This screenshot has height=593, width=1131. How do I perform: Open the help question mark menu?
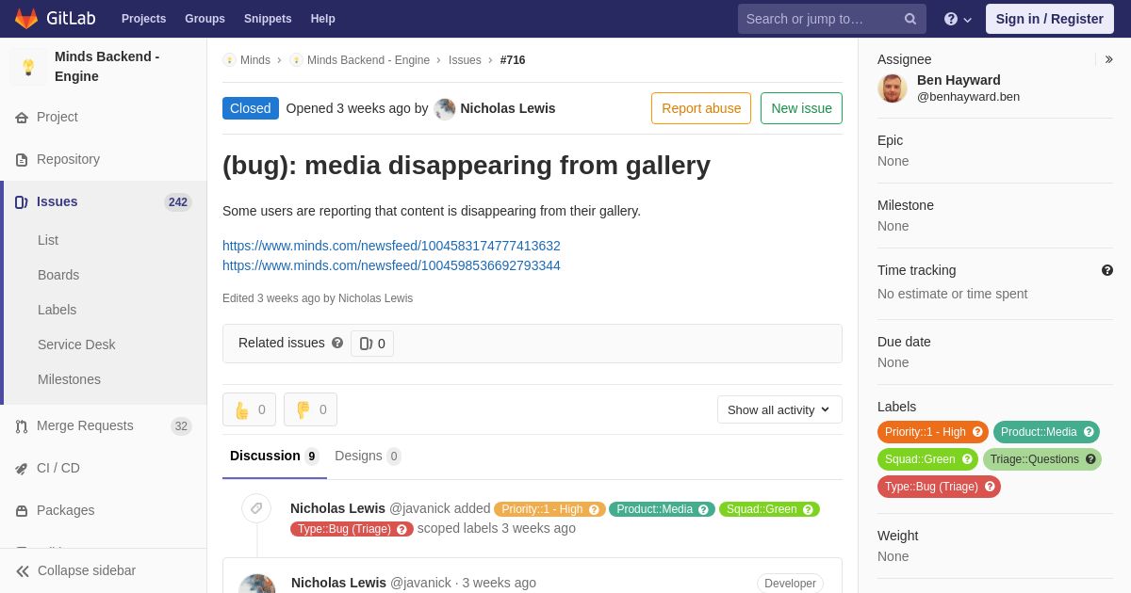tap(958, 19)
